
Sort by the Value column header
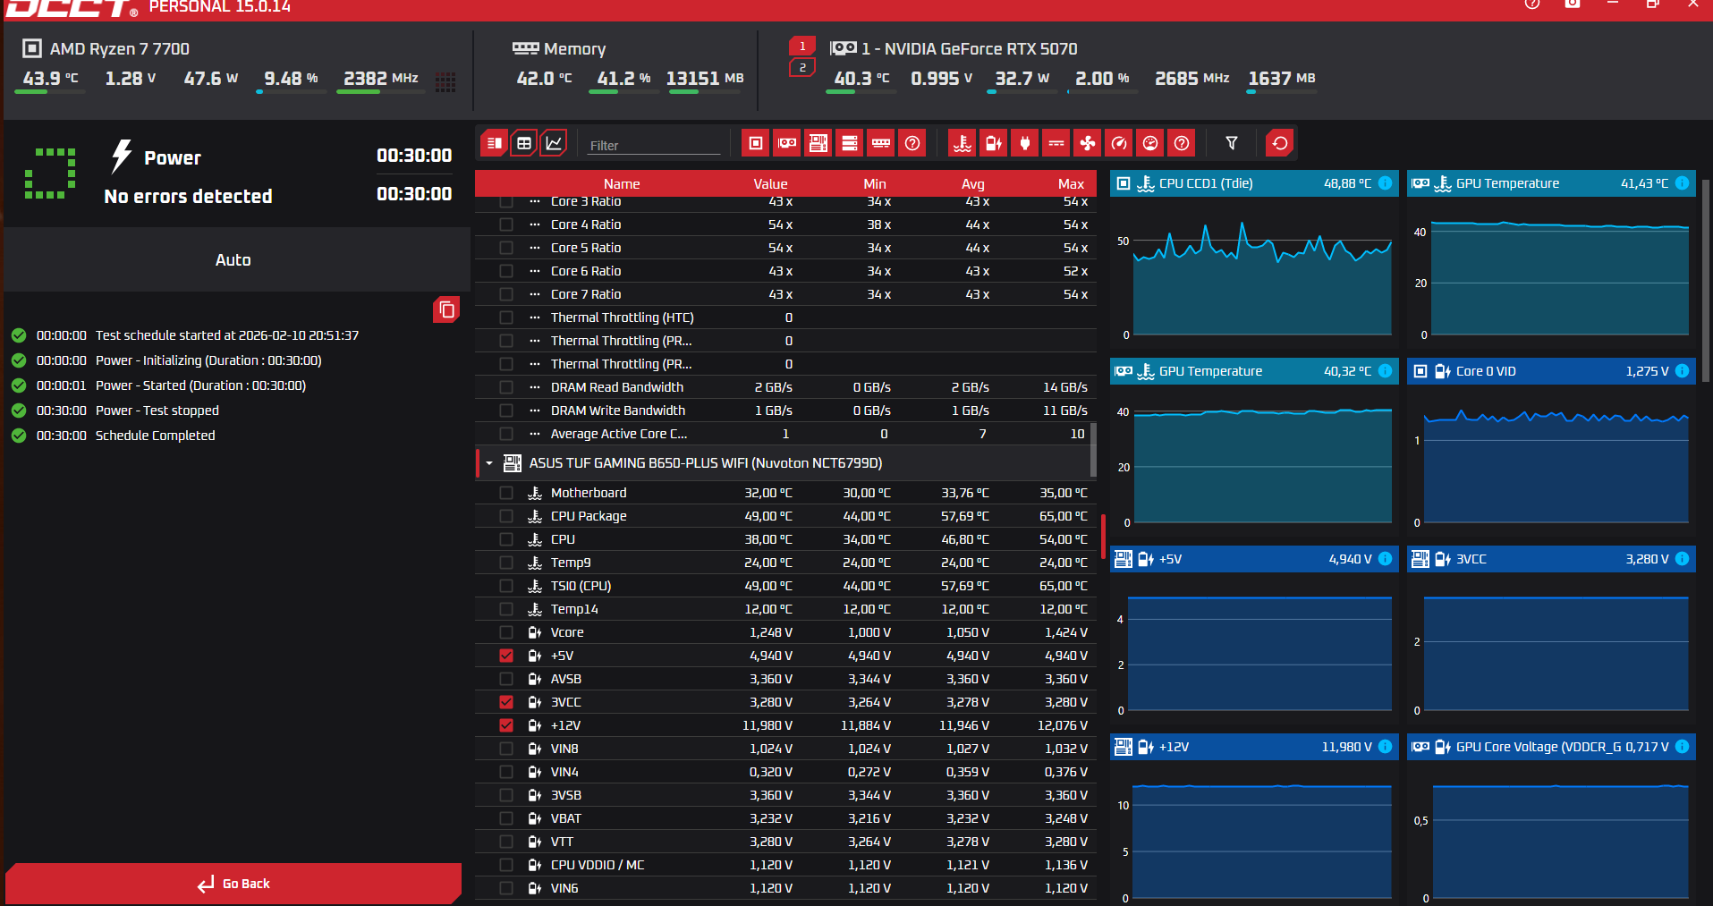pos(770,184)
